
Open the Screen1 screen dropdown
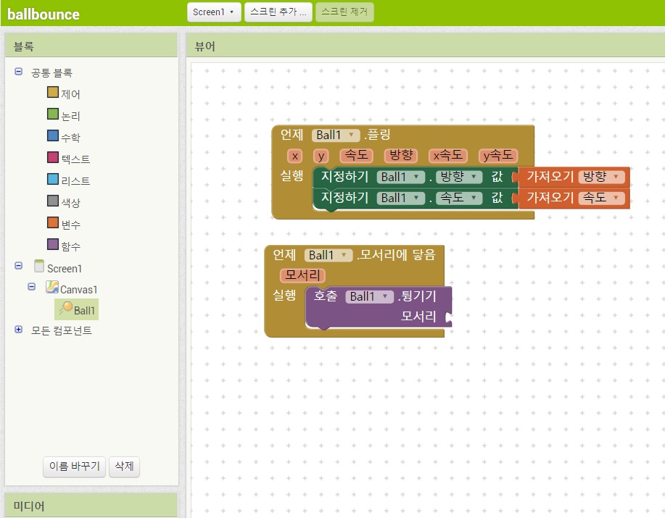(x=214, y=12)
